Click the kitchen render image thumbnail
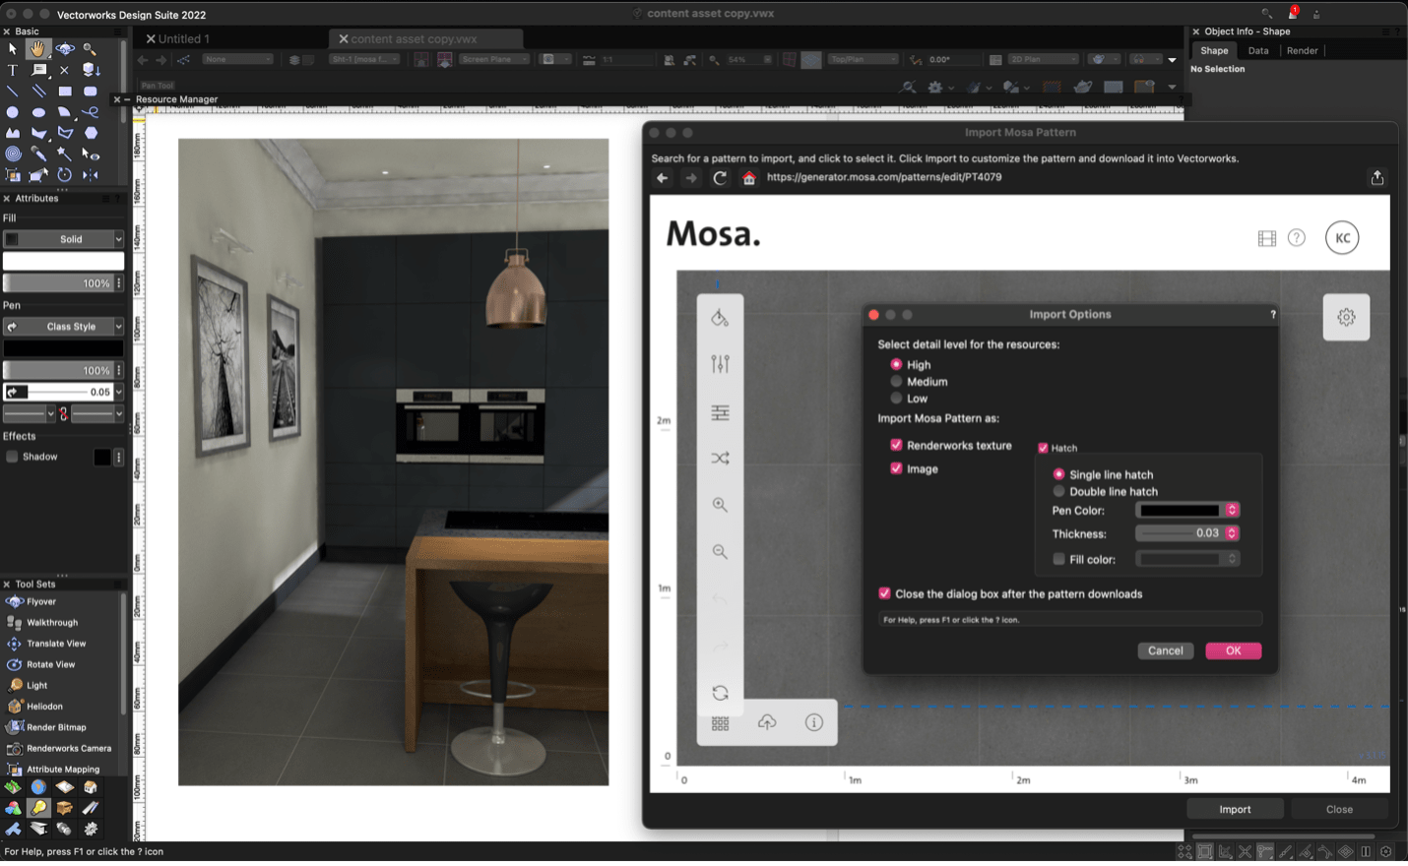Screen dimensions: 1408x866 393,462
